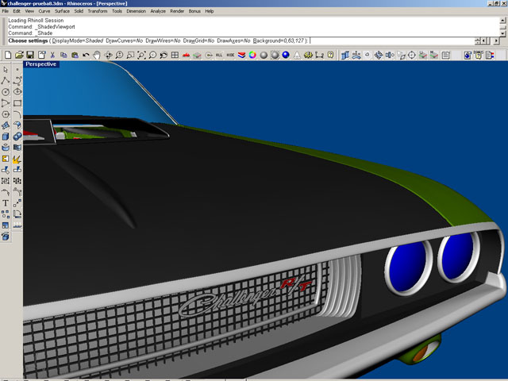508x381 pixels.
Task: Select the Boolean union spheres tool
Action: (x=17, y=137)
